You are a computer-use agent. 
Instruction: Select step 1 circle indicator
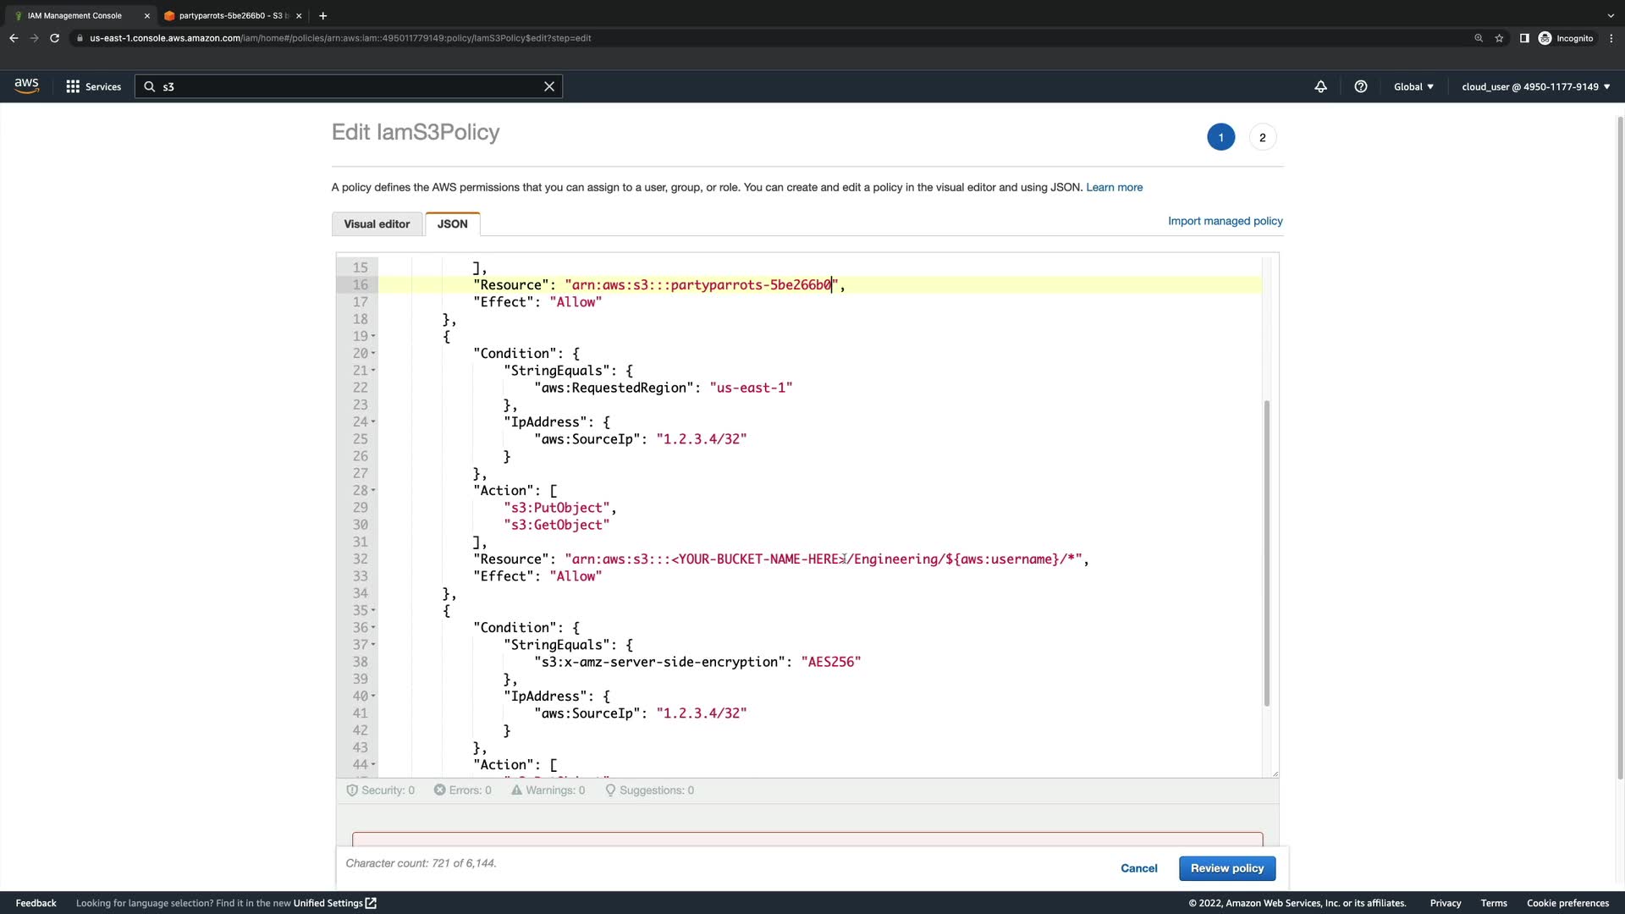coord(1220,137)
